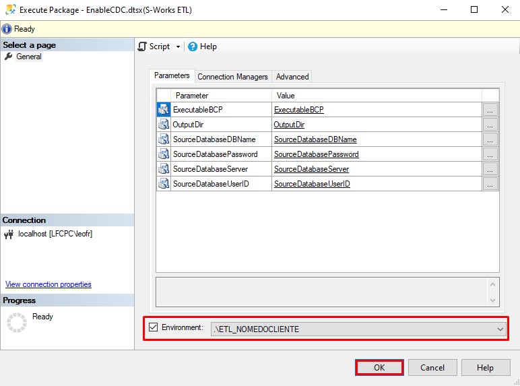Screen dimensions: 520x386
Task: Open ellipsis editor for SourceDatabaseDBName value
Action: point(490,139)
